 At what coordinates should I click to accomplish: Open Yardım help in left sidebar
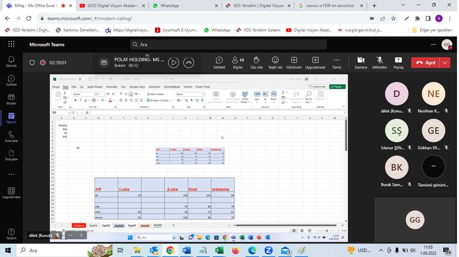[11, 234]
